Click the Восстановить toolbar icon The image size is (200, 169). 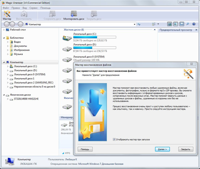coord(24,15)
